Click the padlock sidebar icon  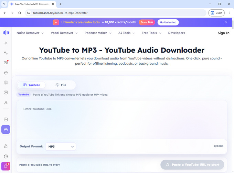click(6, 146)
